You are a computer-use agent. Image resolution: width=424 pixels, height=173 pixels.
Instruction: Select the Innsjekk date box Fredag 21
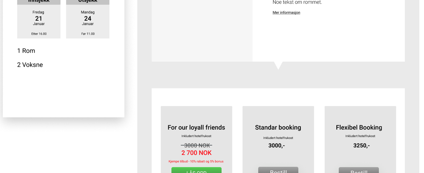click(39, 18)
